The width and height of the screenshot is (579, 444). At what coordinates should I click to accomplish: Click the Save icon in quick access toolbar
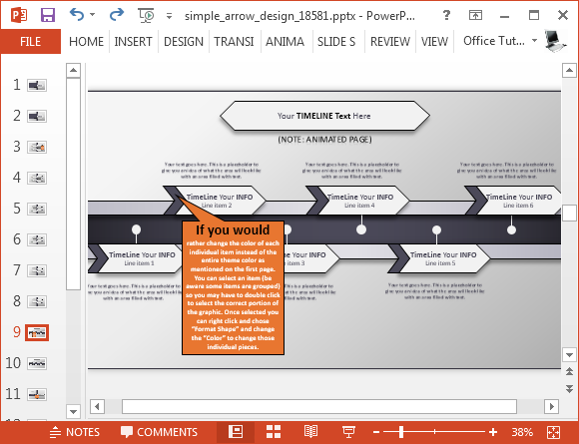(x=48, y=15)
